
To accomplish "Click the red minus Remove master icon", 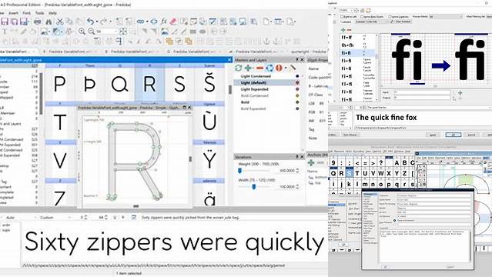I will click(259, 68).
